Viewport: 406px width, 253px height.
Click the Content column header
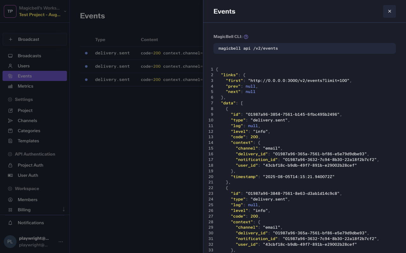pos(149,40)
